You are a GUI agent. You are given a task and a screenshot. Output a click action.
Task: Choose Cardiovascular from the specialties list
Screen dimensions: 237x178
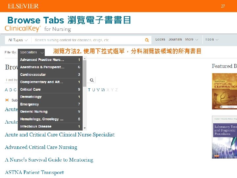click(50, 74)
